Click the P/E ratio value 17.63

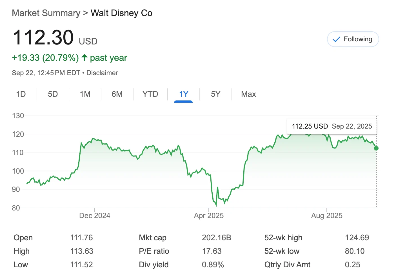[212, 251]
